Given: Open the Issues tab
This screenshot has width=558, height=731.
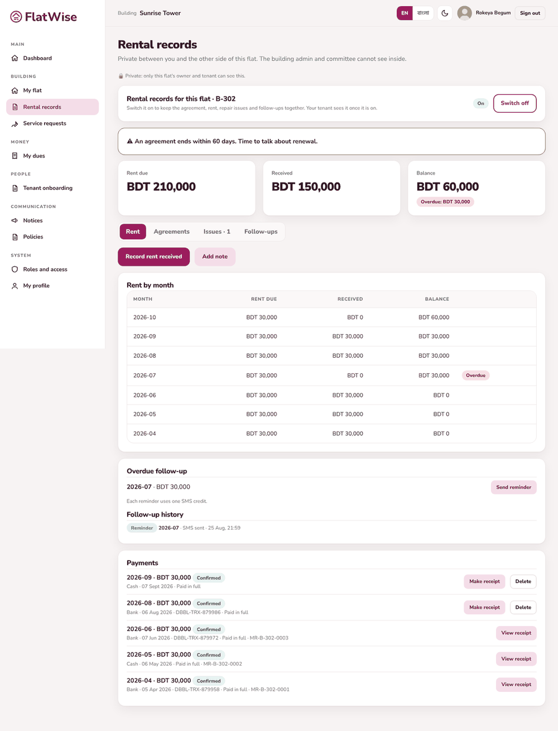Looking at the screenshot, I should coord(217,232).
